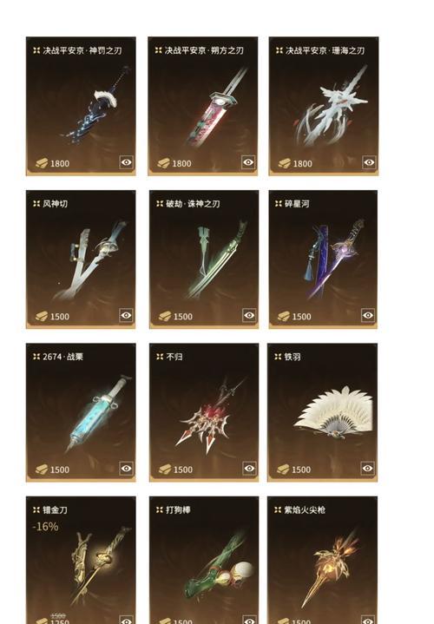
Task: Click the eye icon on 凤神切 card
Action: 126,315
